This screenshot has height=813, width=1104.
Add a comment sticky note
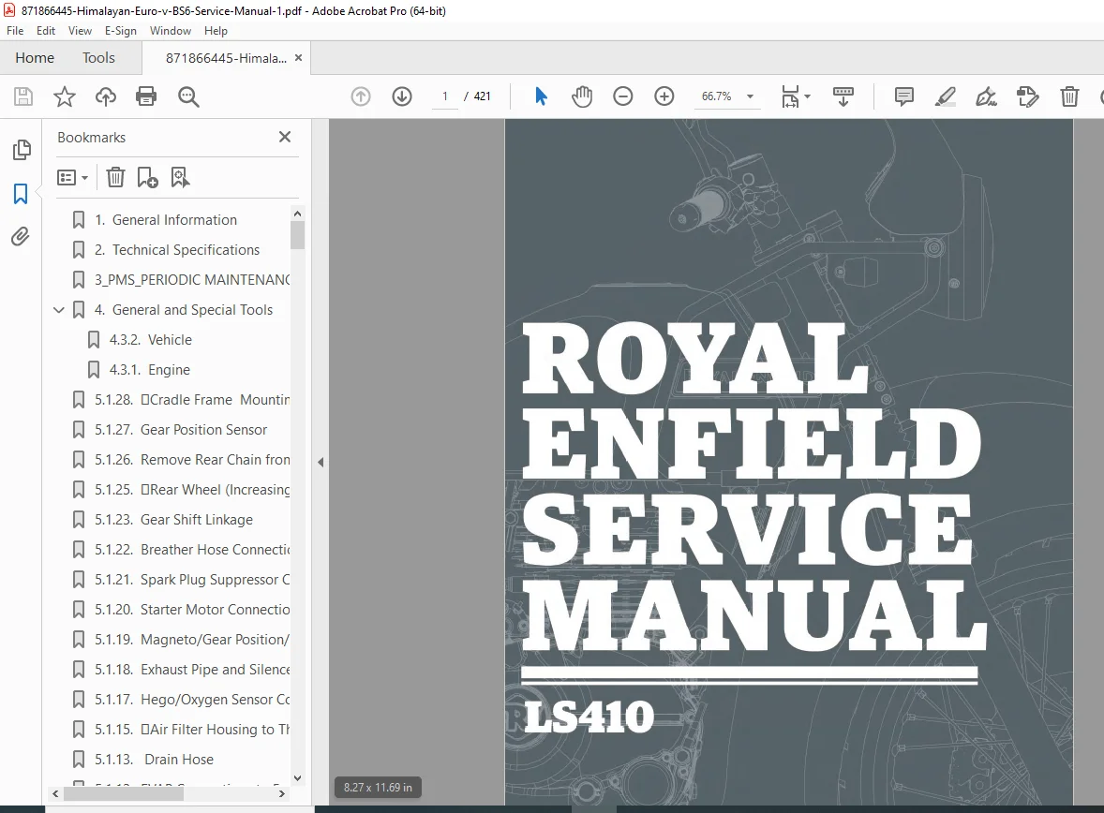[904, 96]
